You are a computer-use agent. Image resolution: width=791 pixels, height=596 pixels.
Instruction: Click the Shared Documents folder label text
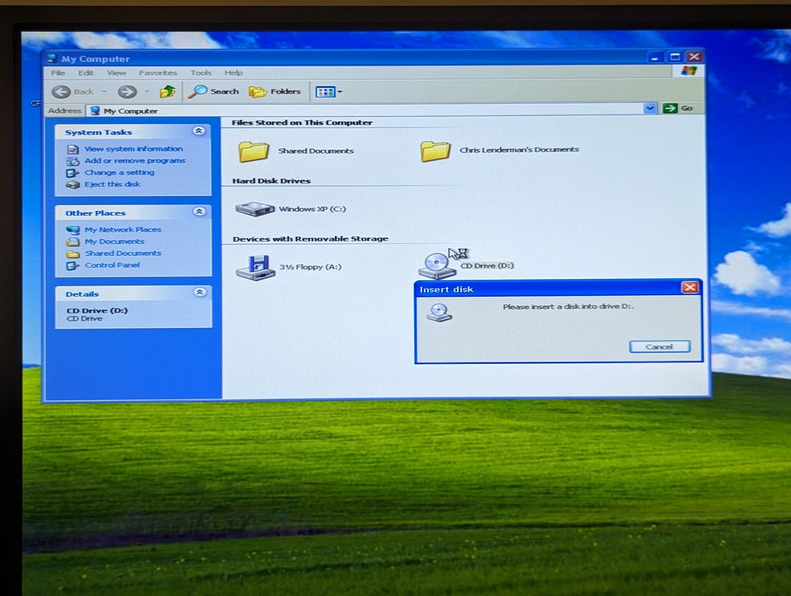316,151
